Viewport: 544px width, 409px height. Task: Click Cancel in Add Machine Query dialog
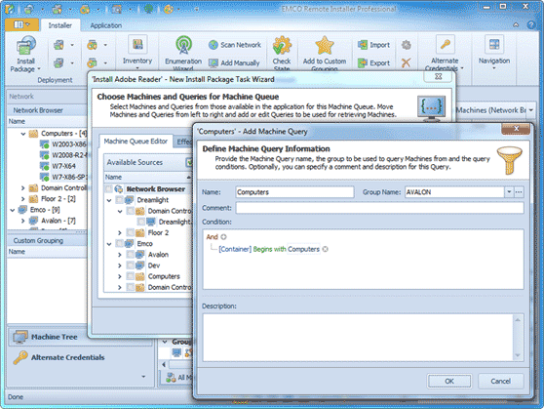501,382
